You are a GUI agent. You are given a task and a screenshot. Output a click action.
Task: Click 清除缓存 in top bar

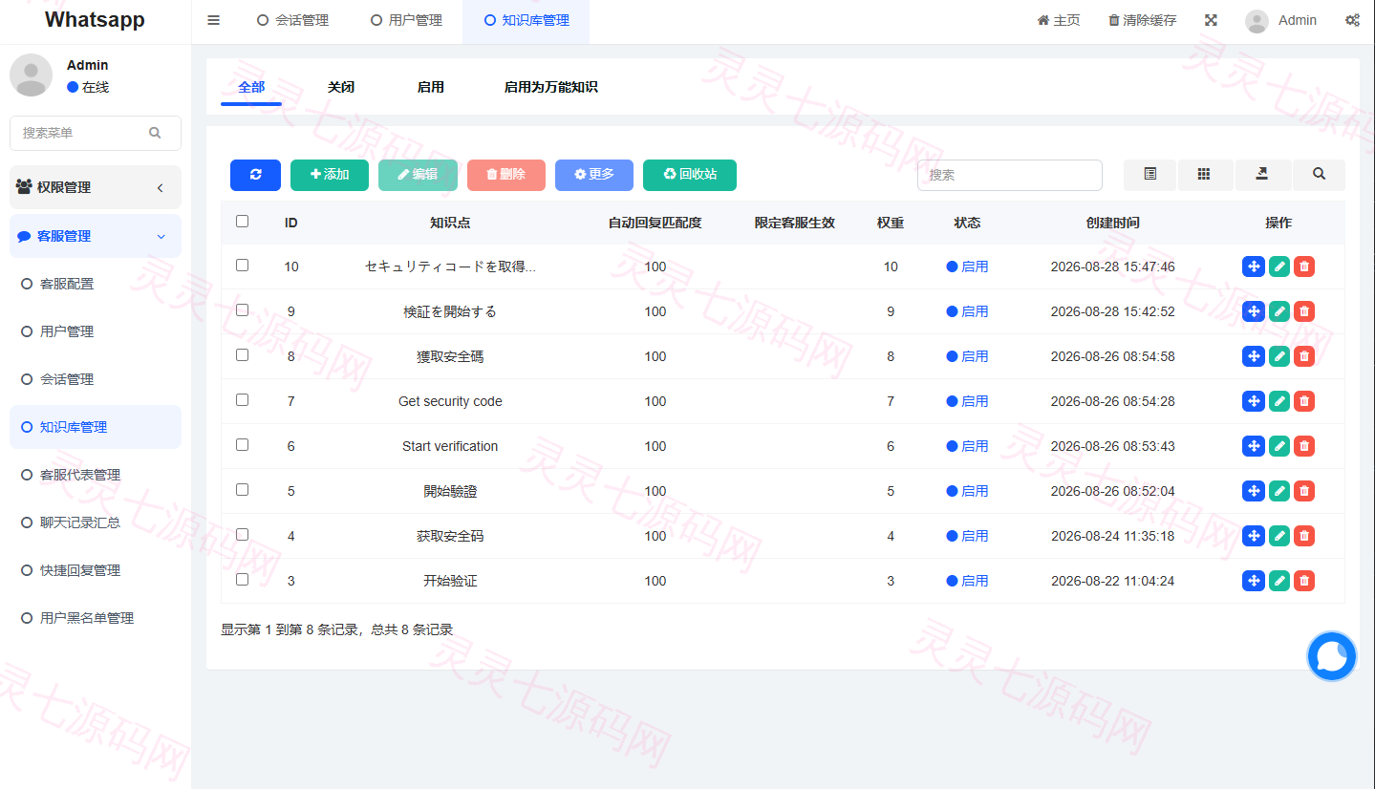(x=1143, y=20)
